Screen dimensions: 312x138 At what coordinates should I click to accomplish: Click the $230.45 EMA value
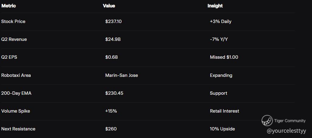click(114, 93)
